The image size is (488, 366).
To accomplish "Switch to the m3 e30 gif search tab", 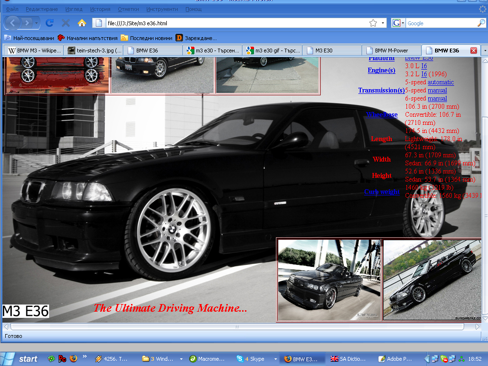I will (x=272, y=51).
